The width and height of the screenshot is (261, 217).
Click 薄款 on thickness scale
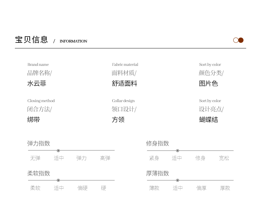point(154,188)
